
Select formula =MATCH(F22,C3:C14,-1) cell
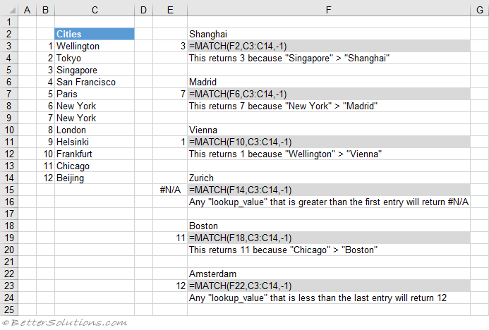[x=329, y=286]
